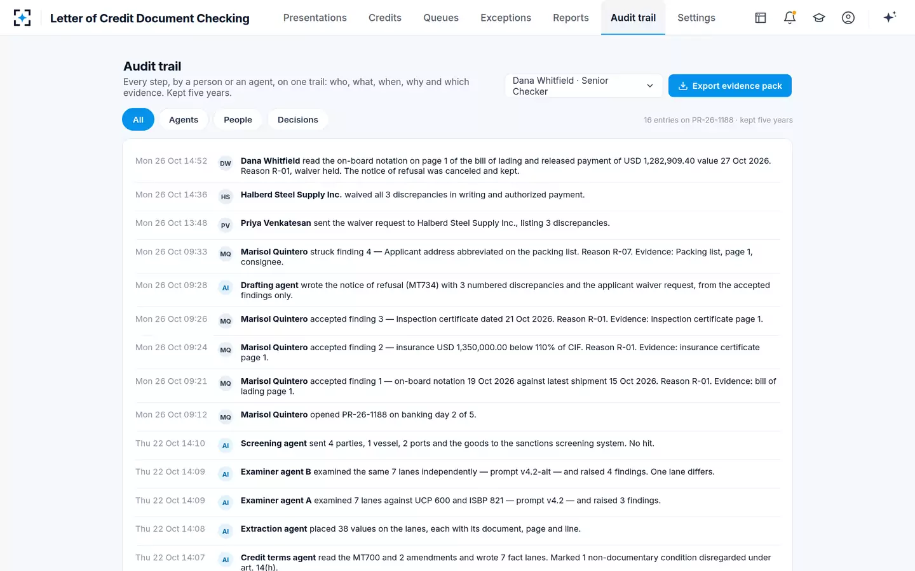This screenshot has height=571, width=915.
Task: Click the PV avatar badge
Action: pos(226,226)
